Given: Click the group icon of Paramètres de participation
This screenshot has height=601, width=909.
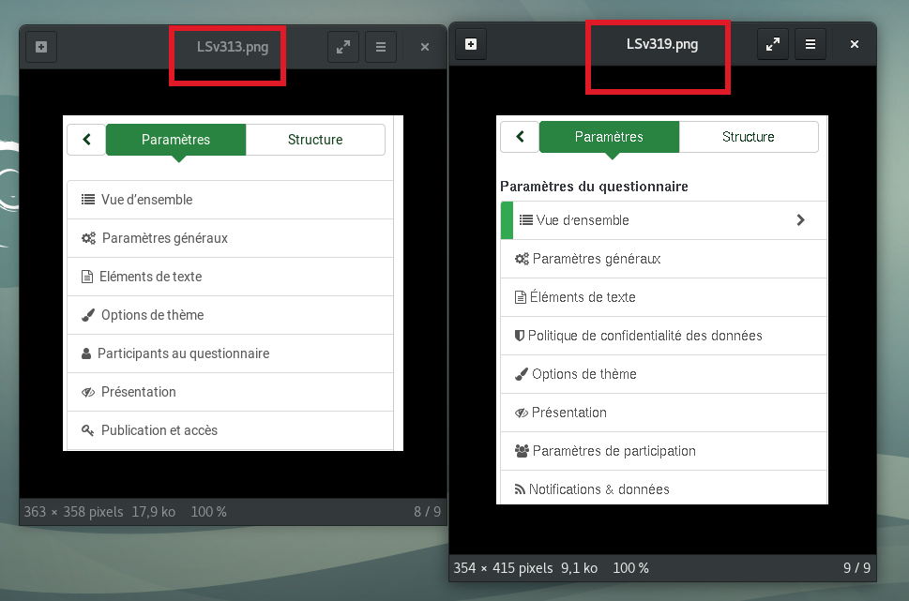Looking at the screenshot, I should point(522,451).
